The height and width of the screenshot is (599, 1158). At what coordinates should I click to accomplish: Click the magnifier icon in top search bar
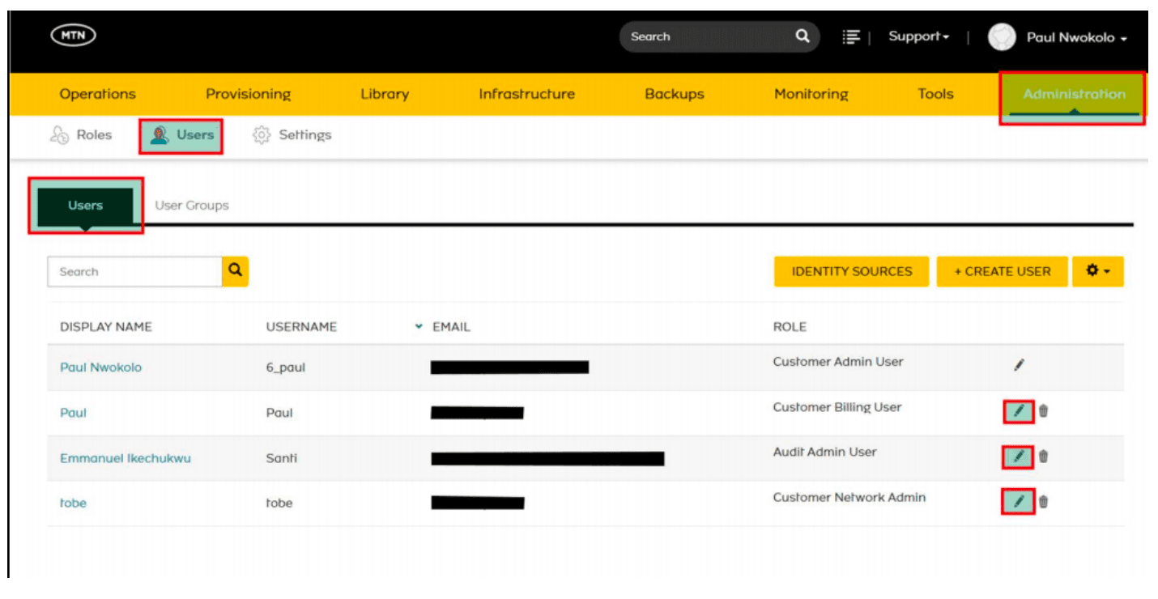click(802, 36)
